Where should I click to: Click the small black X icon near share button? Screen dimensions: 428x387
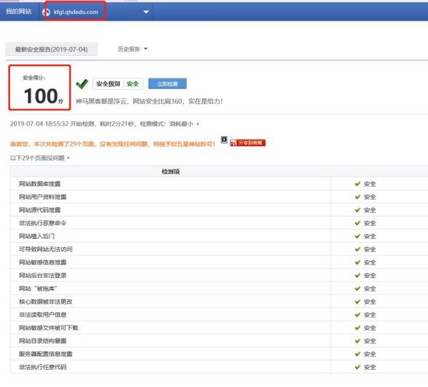224,140
